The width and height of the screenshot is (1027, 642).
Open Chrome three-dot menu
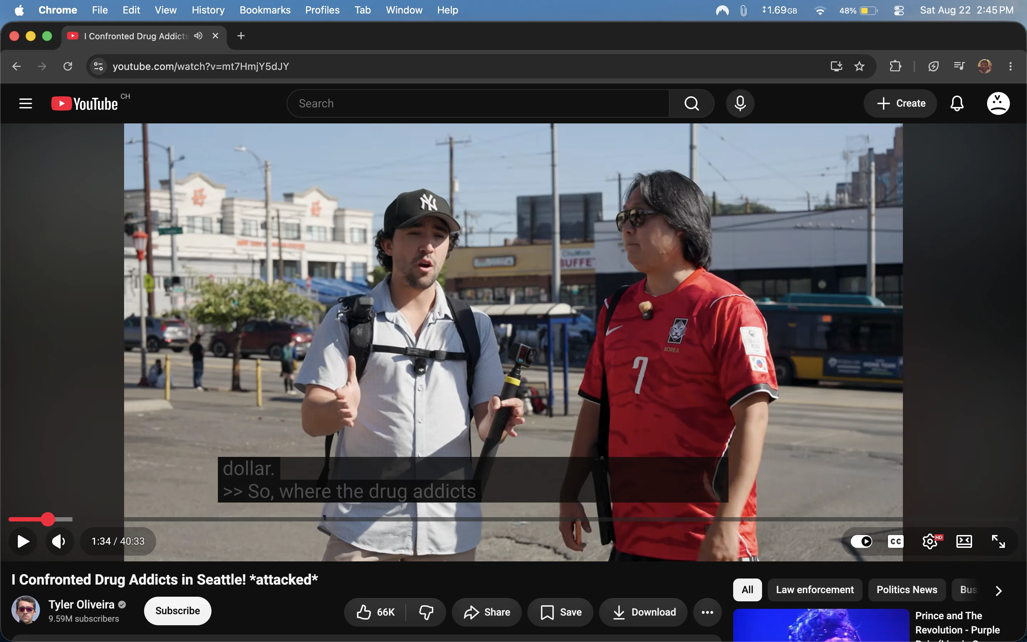pyautogui.click(x=1011, y=66)
